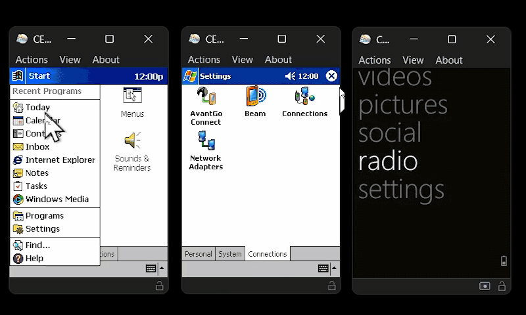The height and width of the screenshot is (315, 526).
Task: Close Settings with the round X button
Action: 331,76
